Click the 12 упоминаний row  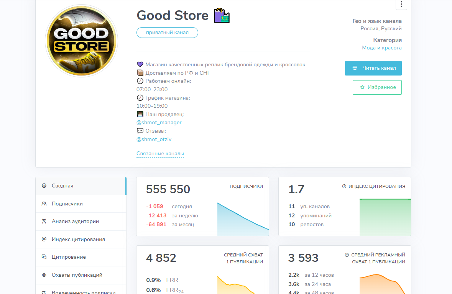click(310, 215)
